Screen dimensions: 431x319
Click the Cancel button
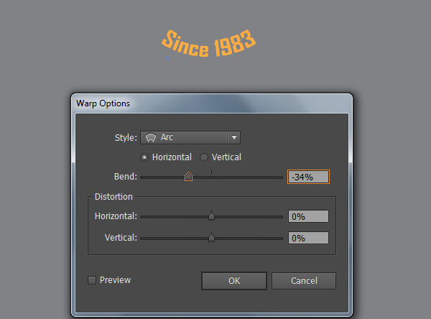tap(304, 281)
